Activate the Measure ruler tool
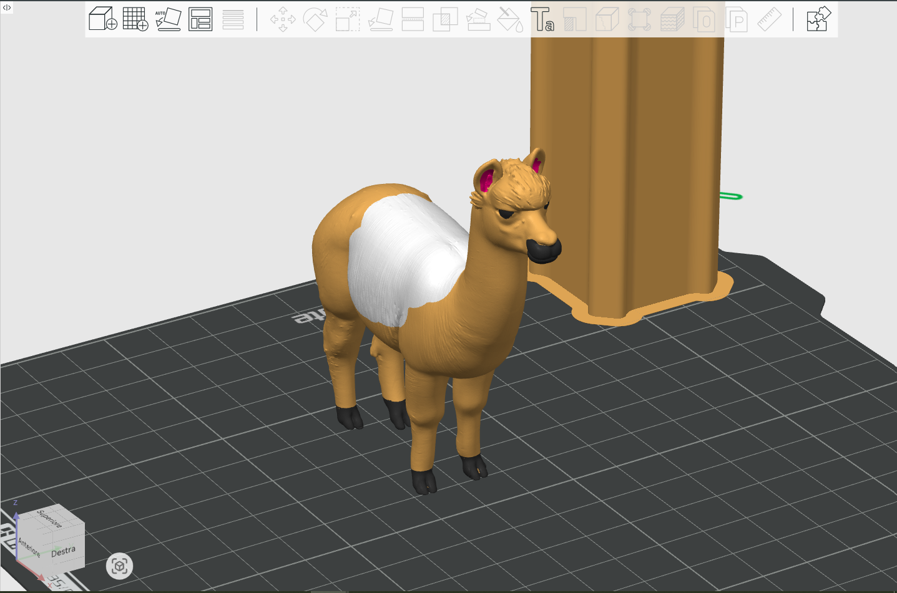This screenshot has height=593, width=897. (769, 19)
